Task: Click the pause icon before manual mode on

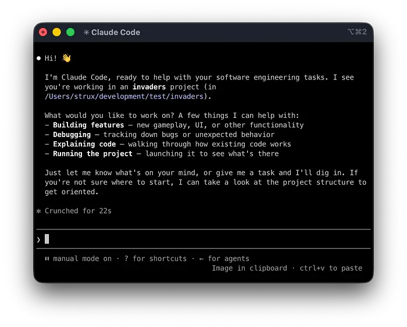Action: click(x=47, y=258)
